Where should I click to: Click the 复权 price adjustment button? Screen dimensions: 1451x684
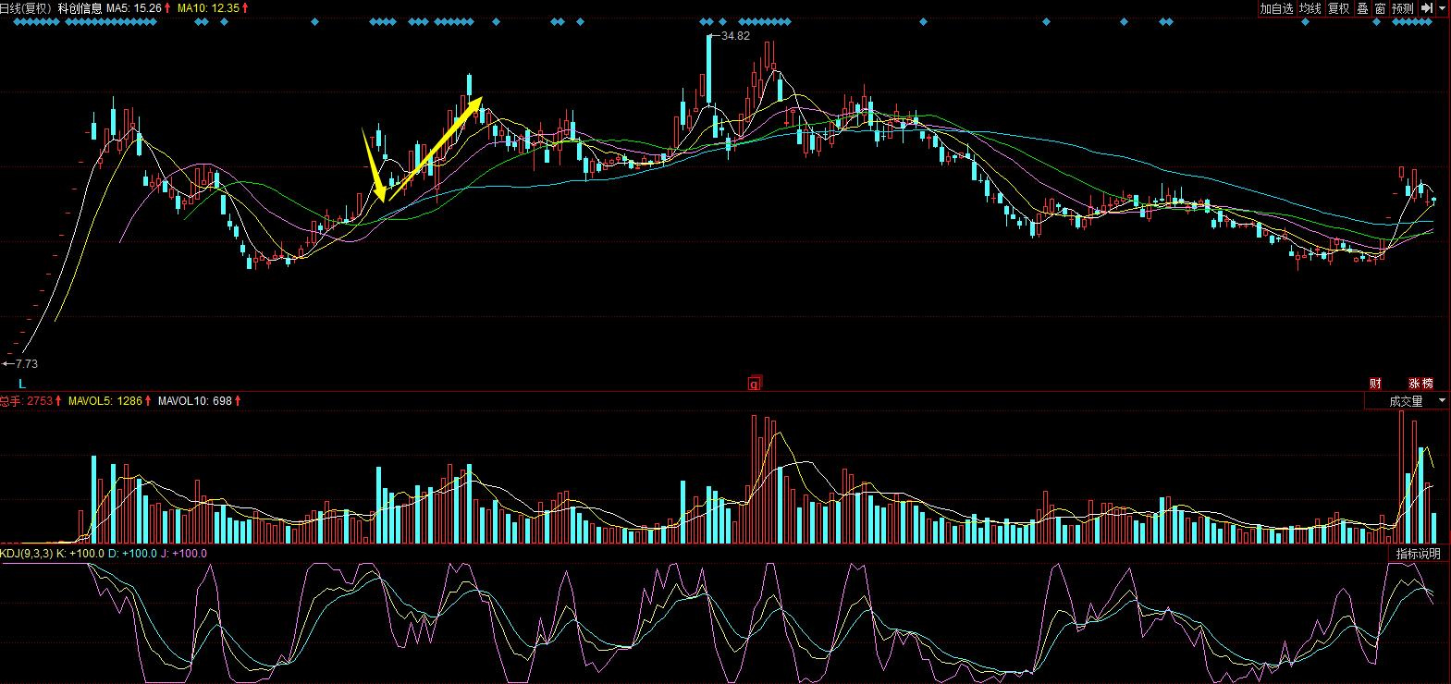click(x=1338, y=8)
